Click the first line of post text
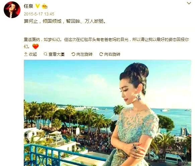The height and width of the screenshot is (166, 195). click(65, 21)
